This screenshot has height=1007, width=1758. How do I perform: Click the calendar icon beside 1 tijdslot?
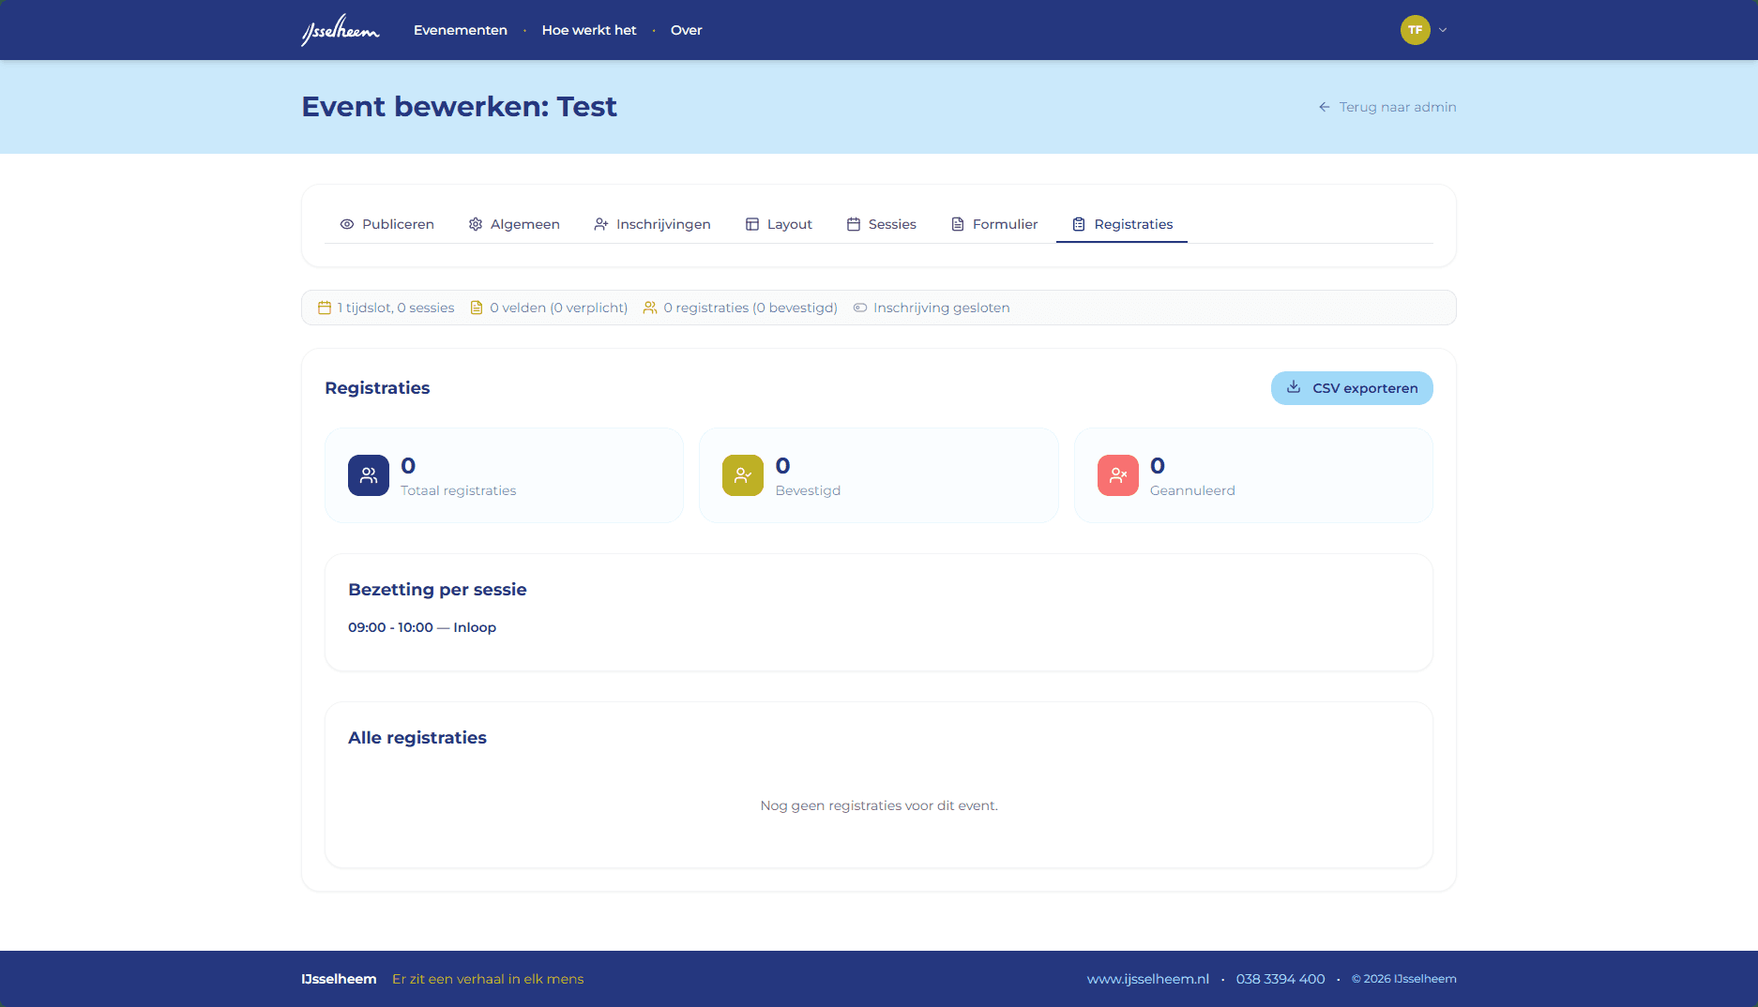click(x=325, y=308)
